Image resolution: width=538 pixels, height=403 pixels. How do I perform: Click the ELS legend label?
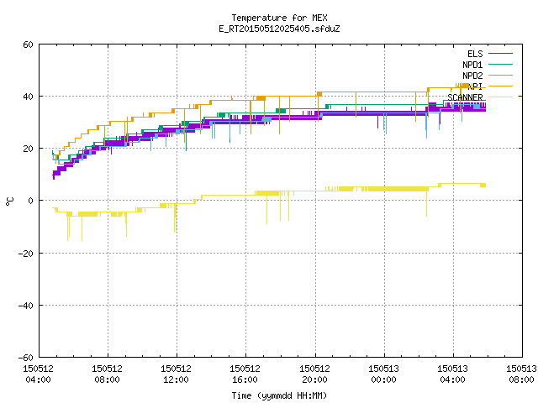point(475,54)
